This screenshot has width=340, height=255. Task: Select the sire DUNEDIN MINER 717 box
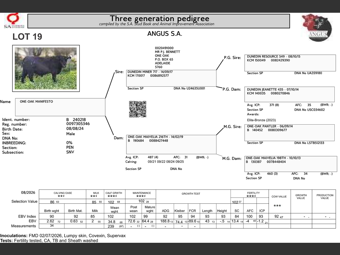point(171,78)
